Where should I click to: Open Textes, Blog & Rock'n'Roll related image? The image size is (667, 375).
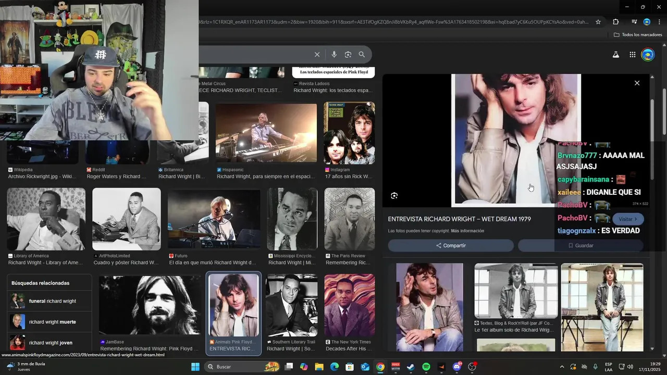[x=516, y=291]
